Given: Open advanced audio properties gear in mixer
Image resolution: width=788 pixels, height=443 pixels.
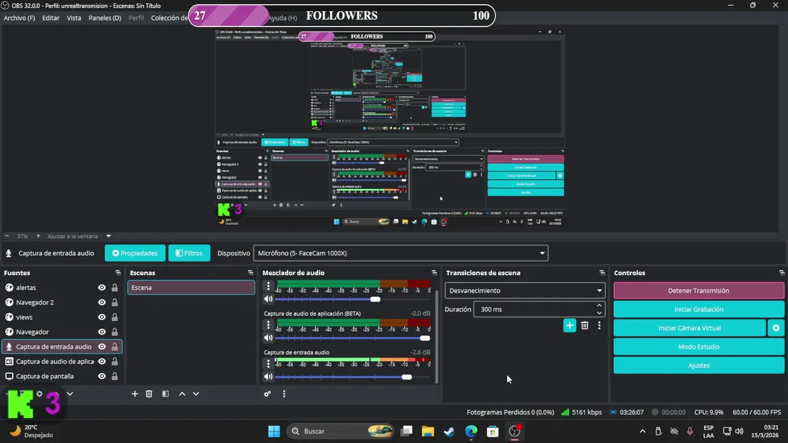Looking at the screenshot, I should pyautogui.click(x=267, y=394).
